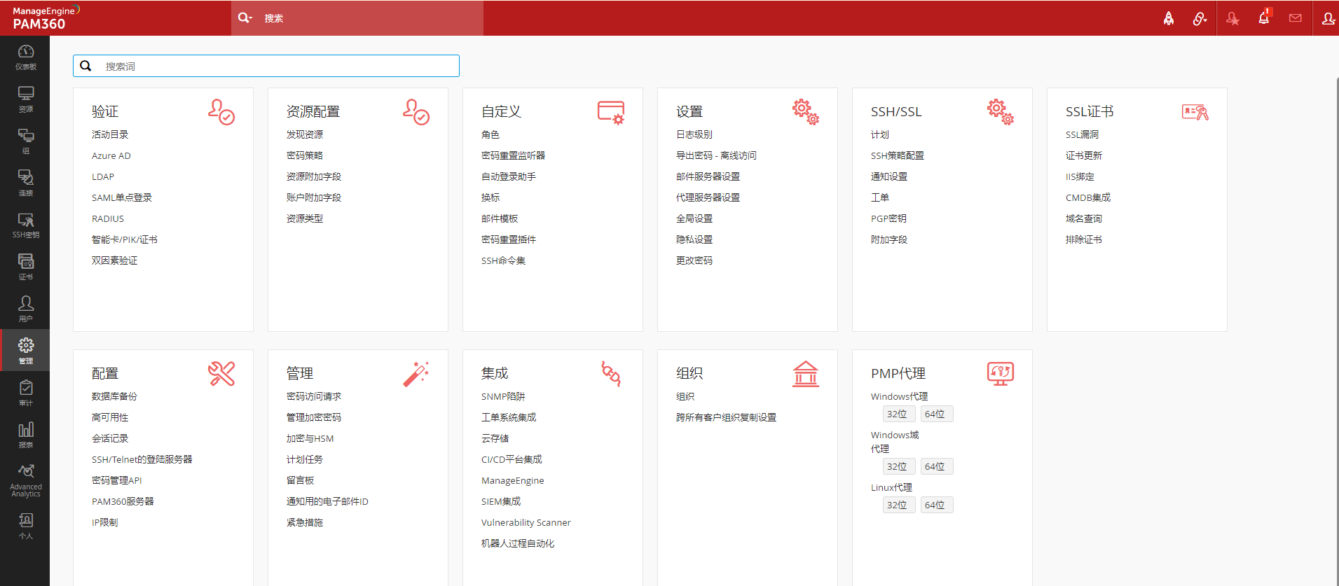Select the Admin (管理) sidebar tab
Image resolution: width=1339 pixels, height=586 pixels.
(x=25, y=351)
